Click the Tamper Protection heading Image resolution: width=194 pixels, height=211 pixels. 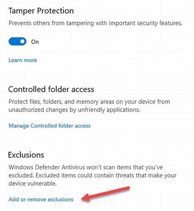tap(41, 11)
